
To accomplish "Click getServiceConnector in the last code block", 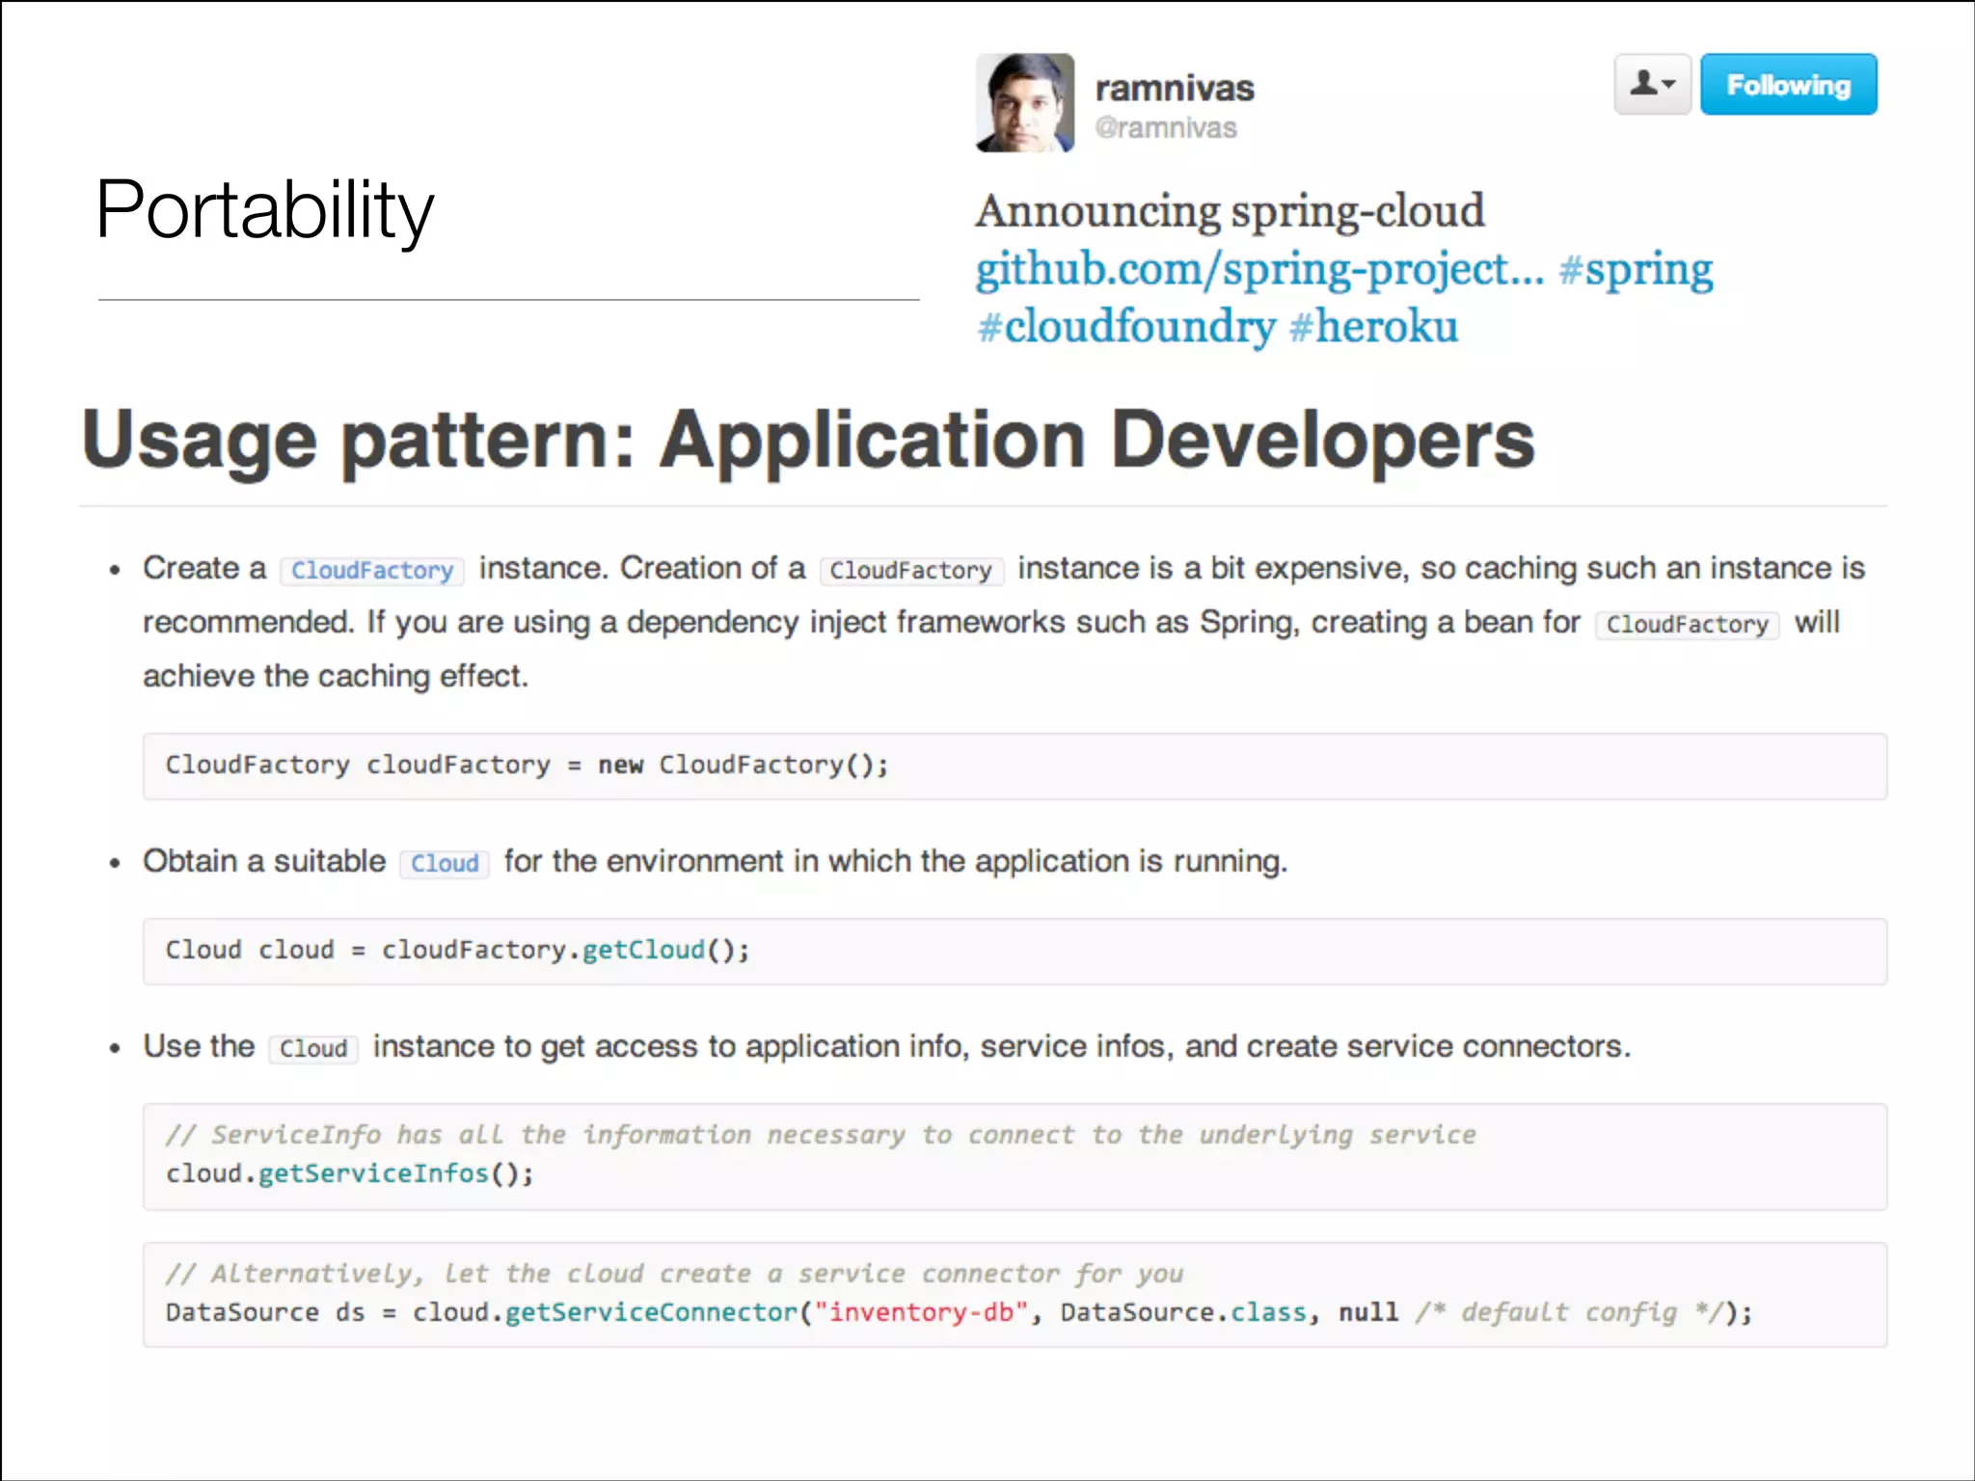I will click(x=651, y=1312).
